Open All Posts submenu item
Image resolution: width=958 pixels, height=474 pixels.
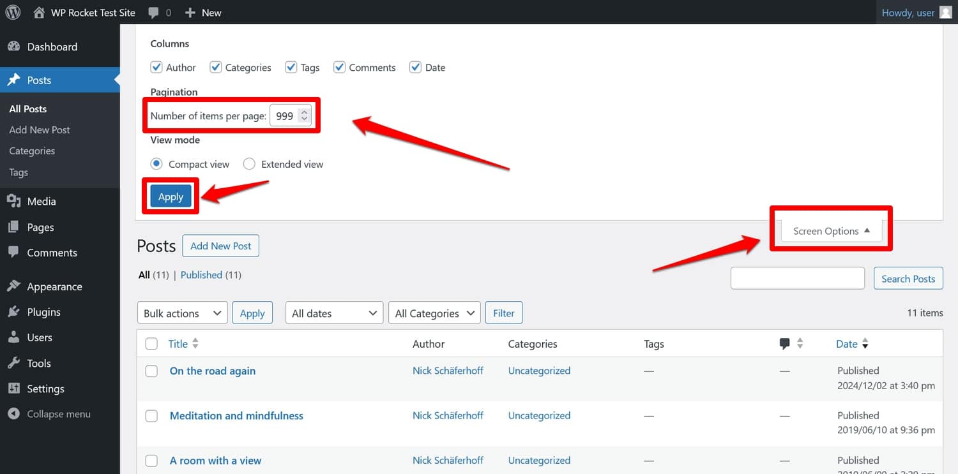coord(28,108)
